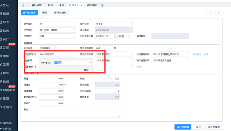This screenshot has height=131, width=231.
Task: Click top 保存并新增 button
Action: (29, 13)
